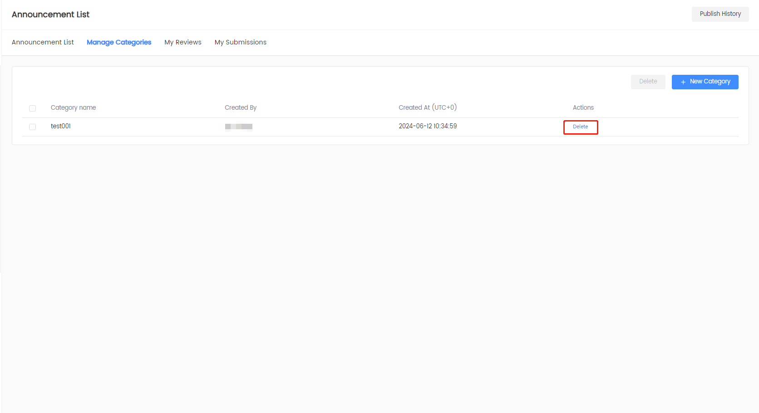Click the New Category button label

tap(710, 82)
